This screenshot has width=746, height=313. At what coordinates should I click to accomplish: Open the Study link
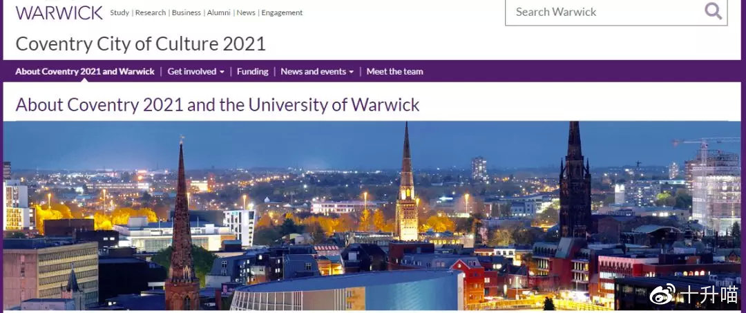pyautogui.click(x=119, y=13)
